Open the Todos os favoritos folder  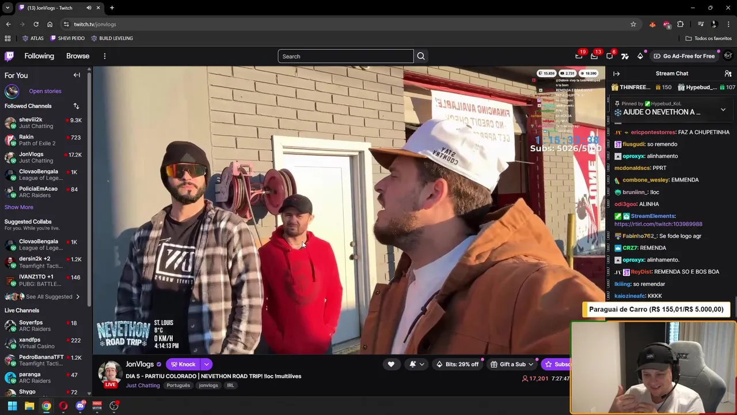click(708, 38)
